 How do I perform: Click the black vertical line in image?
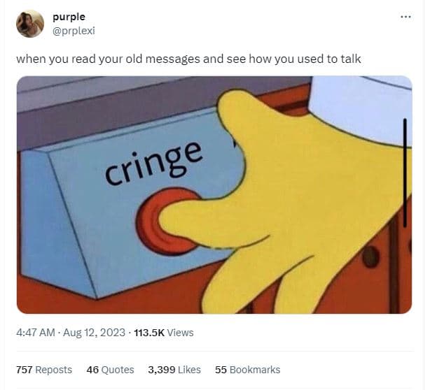pyautogui.click(x=405, y=173)
